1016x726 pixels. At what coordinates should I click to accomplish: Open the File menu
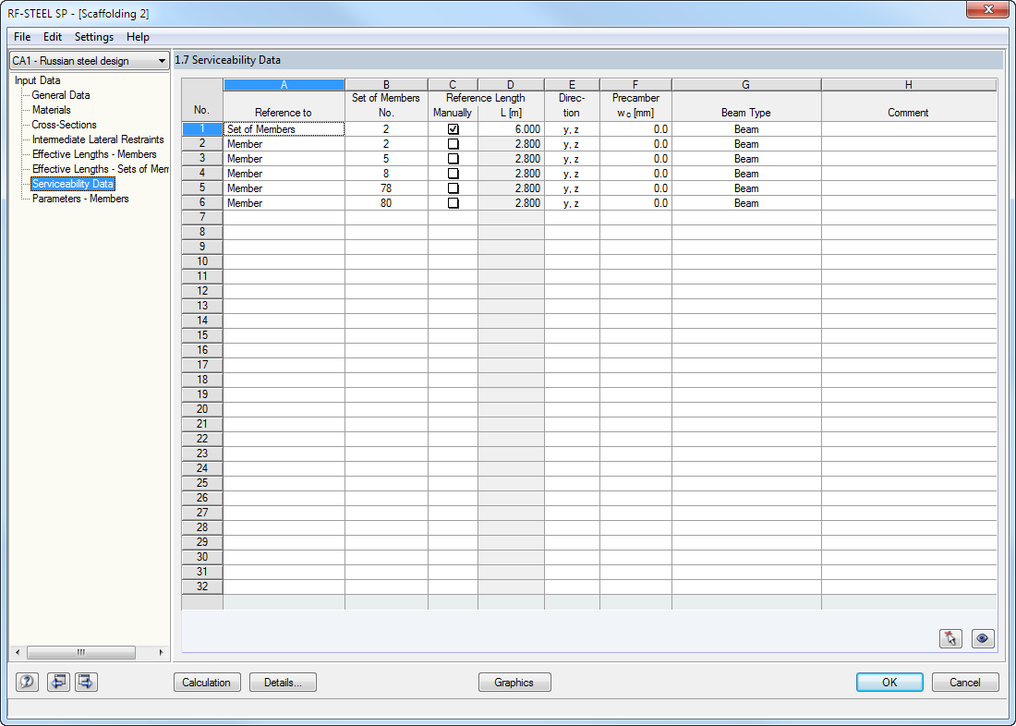(21, 37)
